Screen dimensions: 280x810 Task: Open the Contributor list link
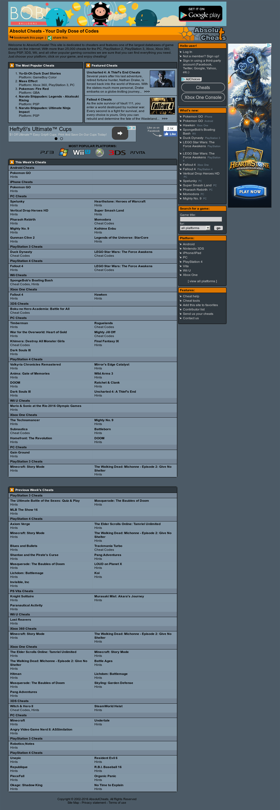point(194,309)
